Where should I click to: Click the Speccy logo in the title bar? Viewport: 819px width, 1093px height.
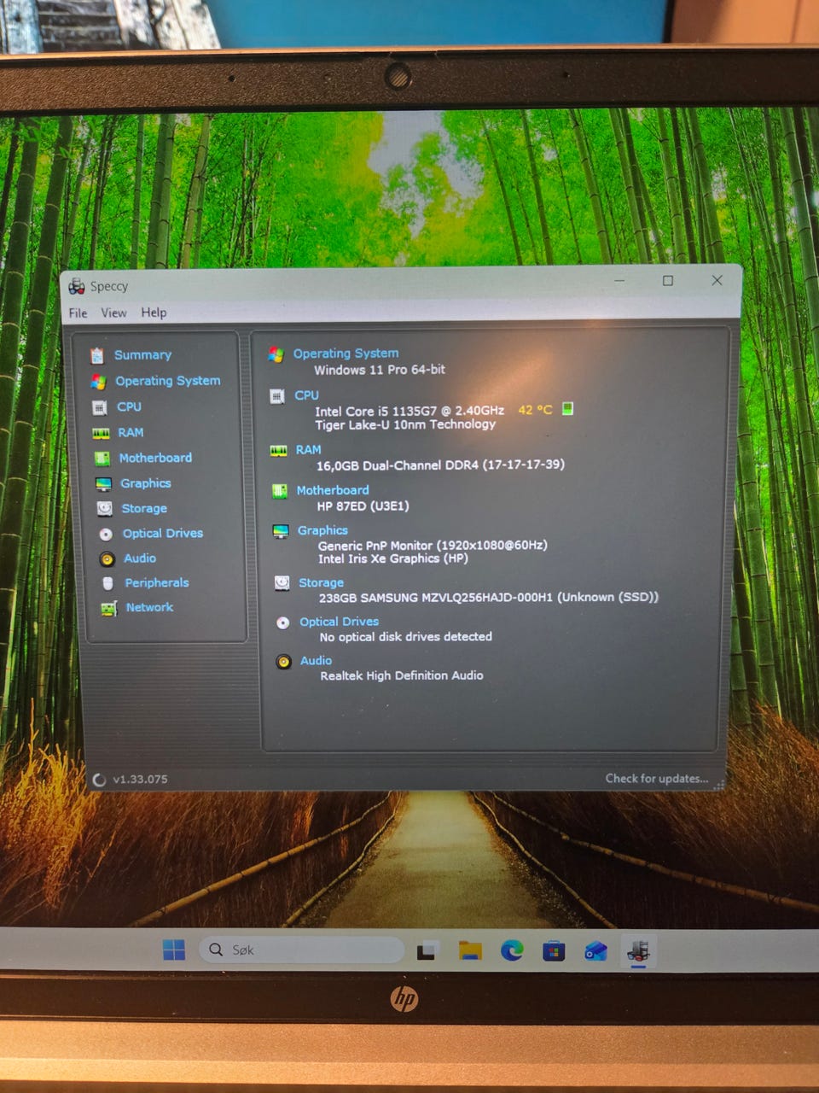pyautogui.click(x=77, y=286)
